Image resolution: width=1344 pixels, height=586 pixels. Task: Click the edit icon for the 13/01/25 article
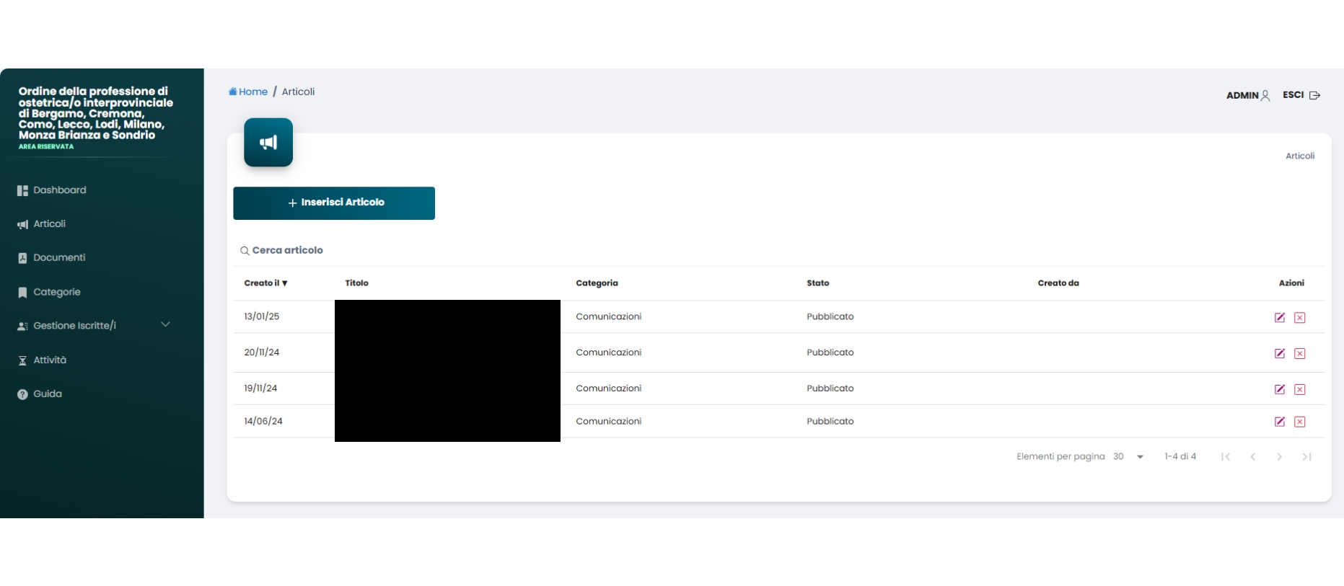pyautogui.click(x=1279, y=317)
